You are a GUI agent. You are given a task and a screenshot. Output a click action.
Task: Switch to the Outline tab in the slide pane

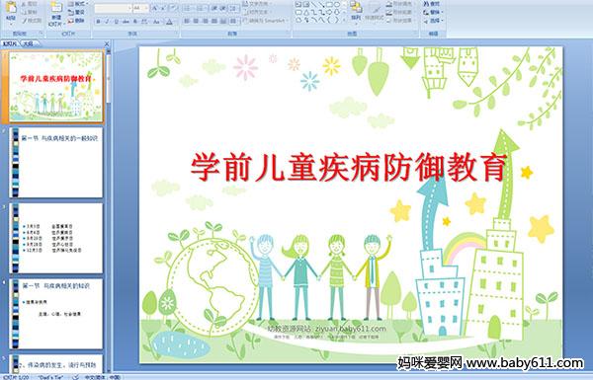coord(28,43)
